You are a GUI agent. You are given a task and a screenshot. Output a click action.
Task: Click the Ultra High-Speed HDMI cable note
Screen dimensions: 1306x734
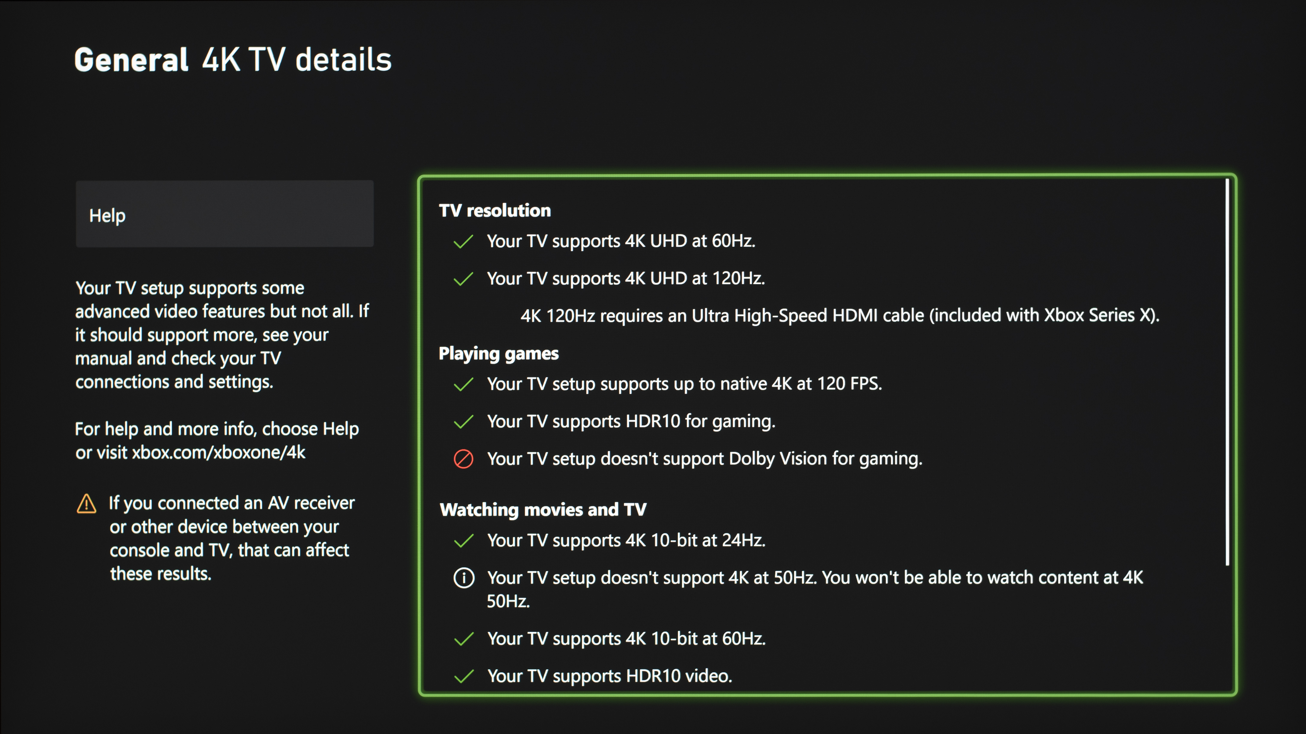pos(840,316)
